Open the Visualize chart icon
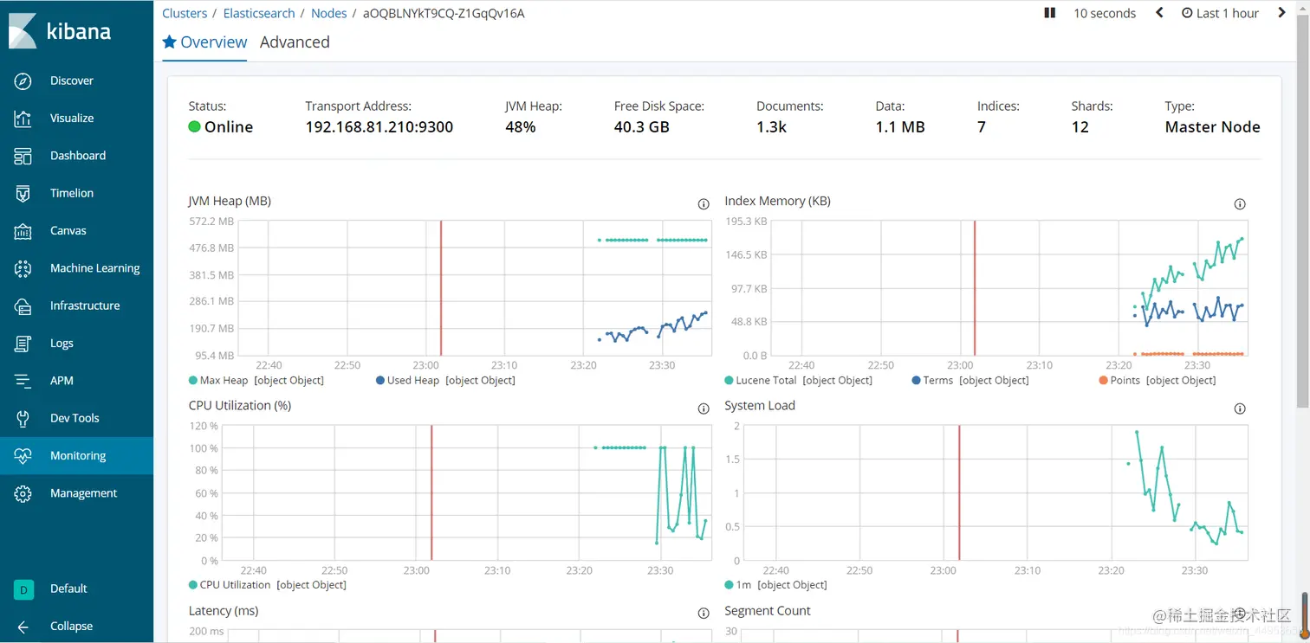The width and height of the screenshot is (1310, 643). click(x=23, y=119)
